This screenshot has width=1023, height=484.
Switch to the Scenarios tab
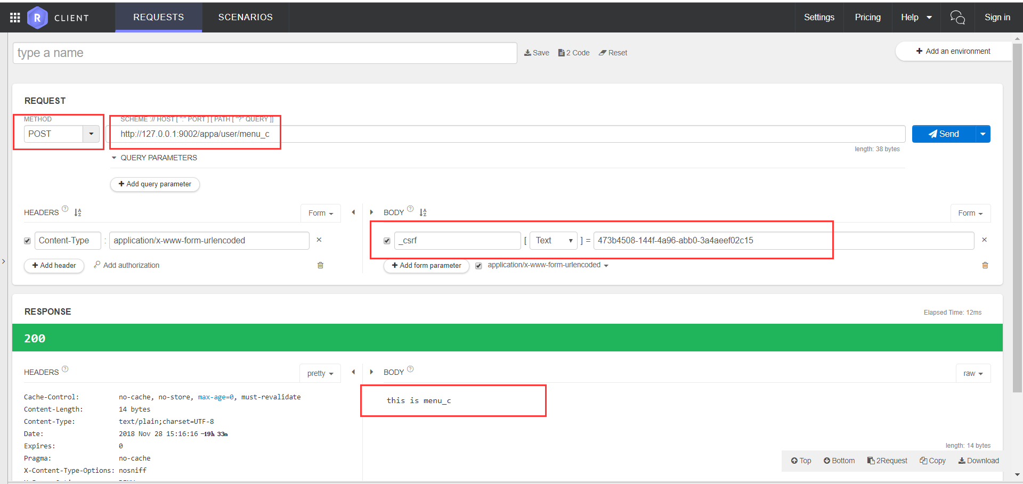[245, 17]
